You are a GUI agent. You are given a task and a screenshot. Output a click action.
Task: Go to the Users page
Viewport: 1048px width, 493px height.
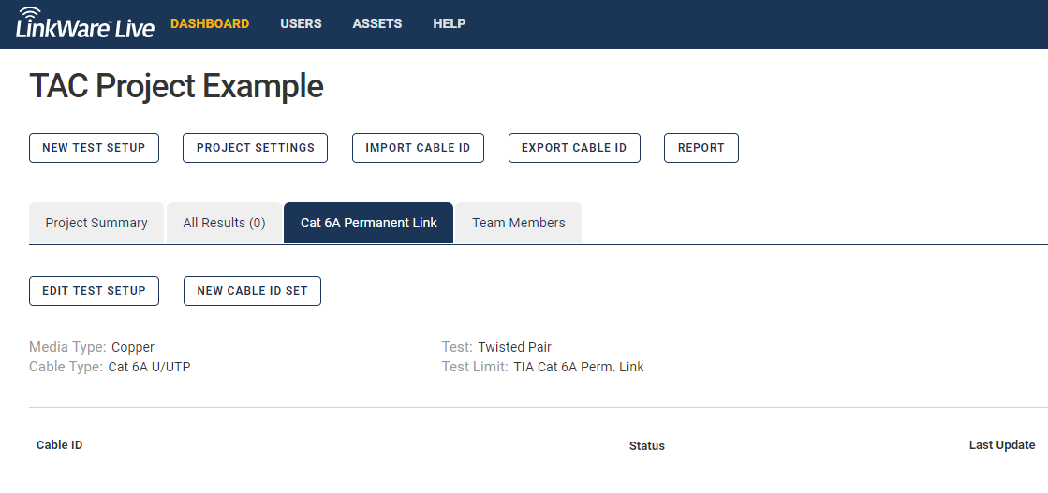click(301, 23)
